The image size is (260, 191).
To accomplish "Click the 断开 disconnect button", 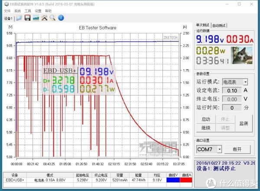I will pyautogui.click(x=237, y=150).
